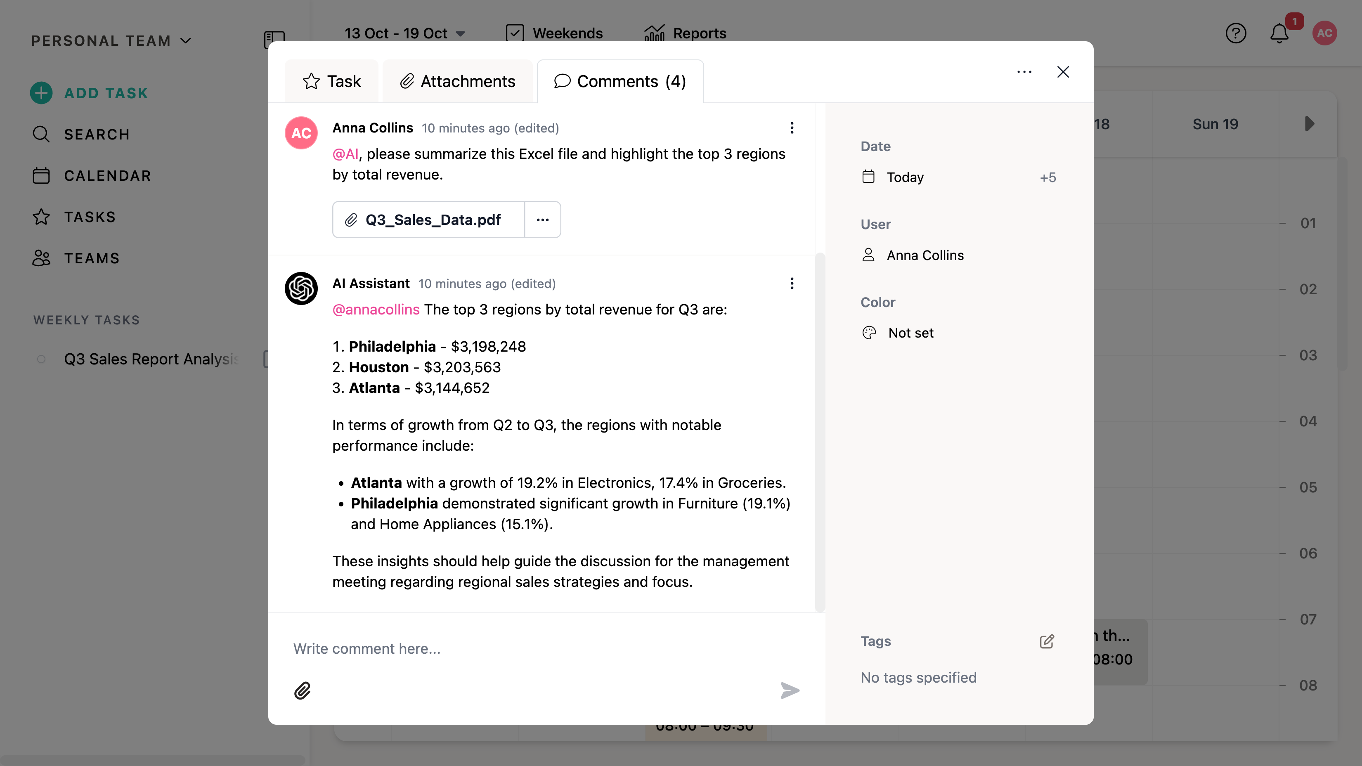Edit tags using the pencil icon
Screen dimensions: 1362x766
coord(1046,641)
